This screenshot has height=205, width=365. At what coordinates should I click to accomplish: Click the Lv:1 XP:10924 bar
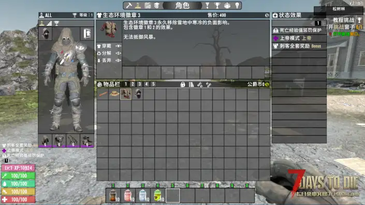click(x=18, y=168)
